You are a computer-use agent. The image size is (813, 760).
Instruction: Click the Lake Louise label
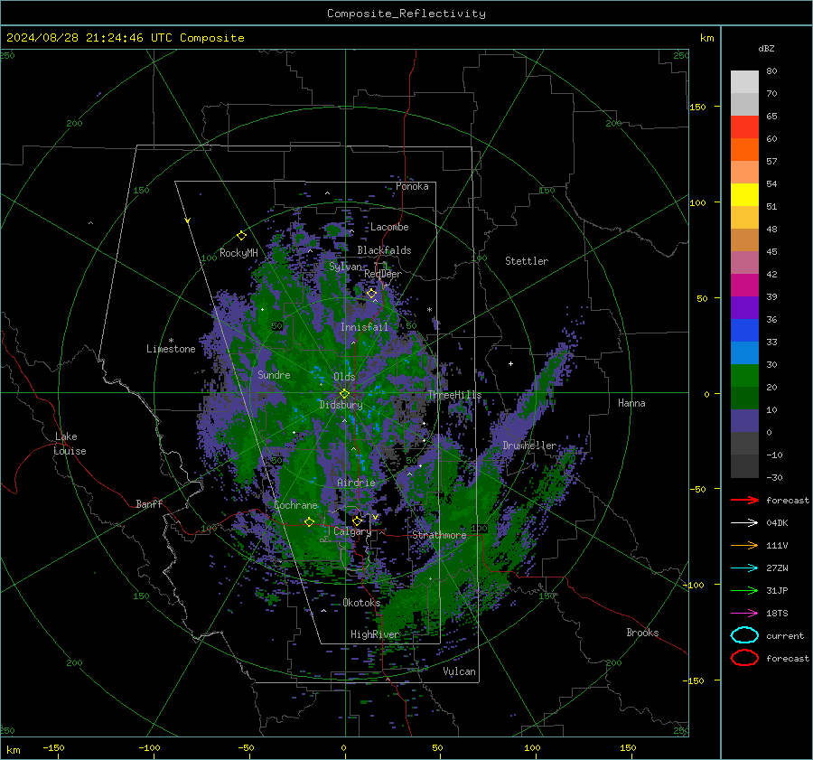pyautogui.click(x=70, y=444)
